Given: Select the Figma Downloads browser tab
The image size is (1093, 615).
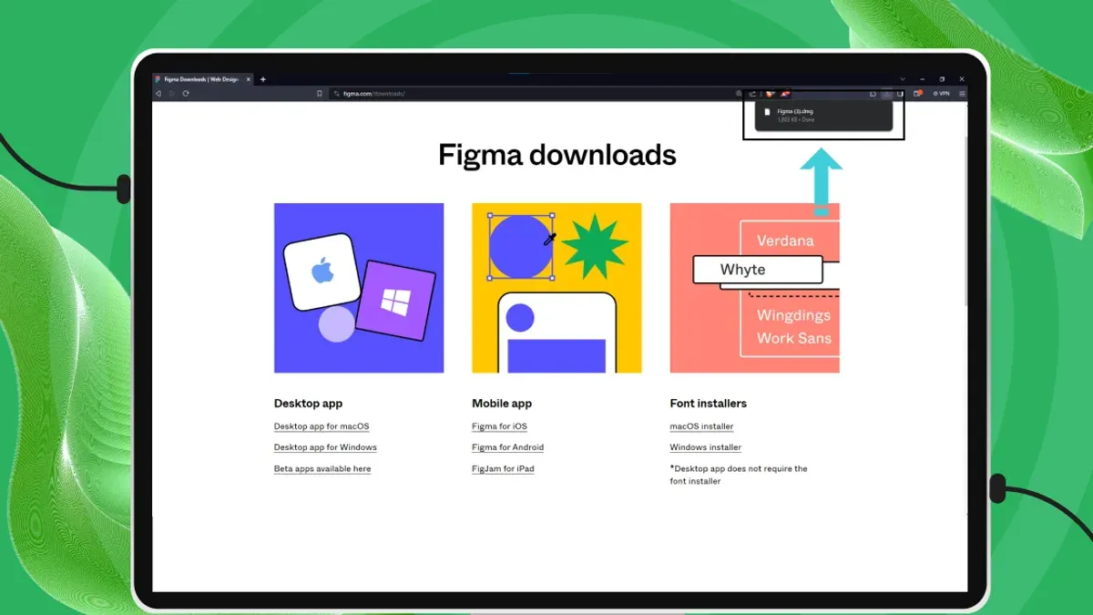Looking at the screenshot, I should (x=202, y=79).
